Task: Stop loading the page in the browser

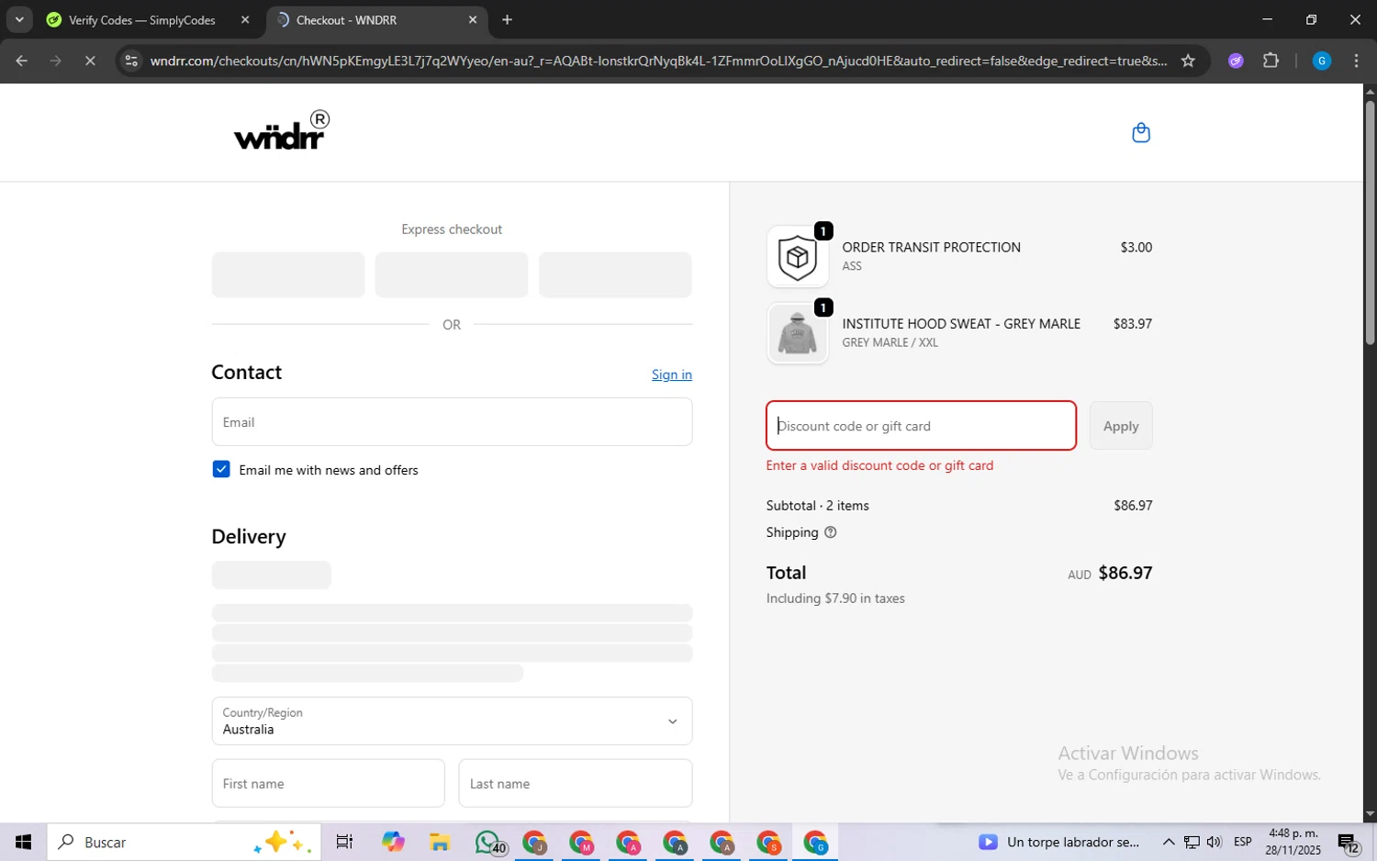Action: [x=90, y=61]
